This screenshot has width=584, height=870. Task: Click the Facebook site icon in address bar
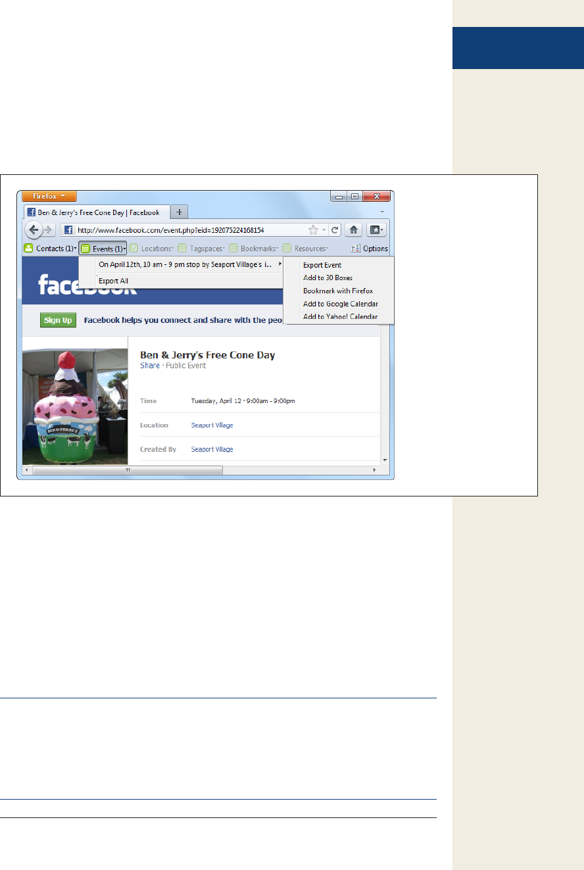tap(68, 230)
